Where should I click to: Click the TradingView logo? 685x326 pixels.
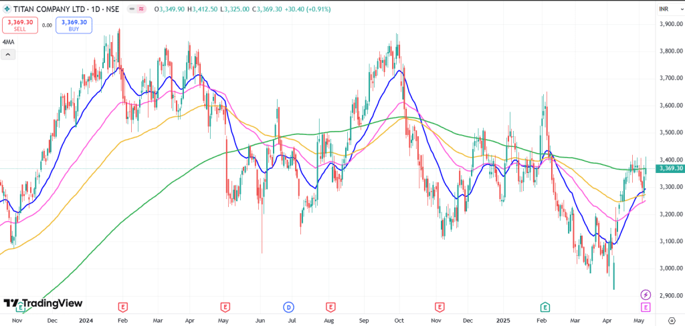[x=43, y=303]
